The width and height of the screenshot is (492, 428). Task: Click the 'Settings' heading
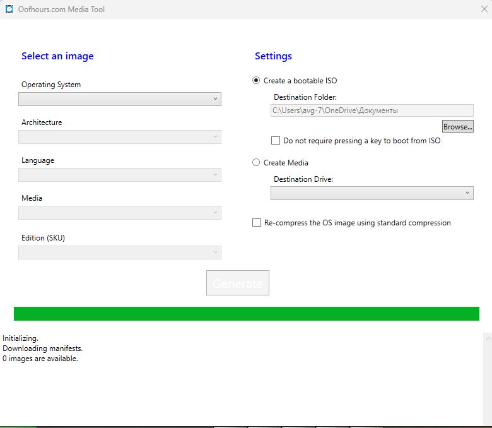(273, 56)
